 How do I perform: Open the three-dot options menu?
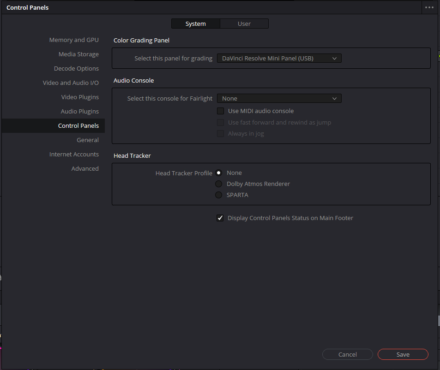point(429,7)
